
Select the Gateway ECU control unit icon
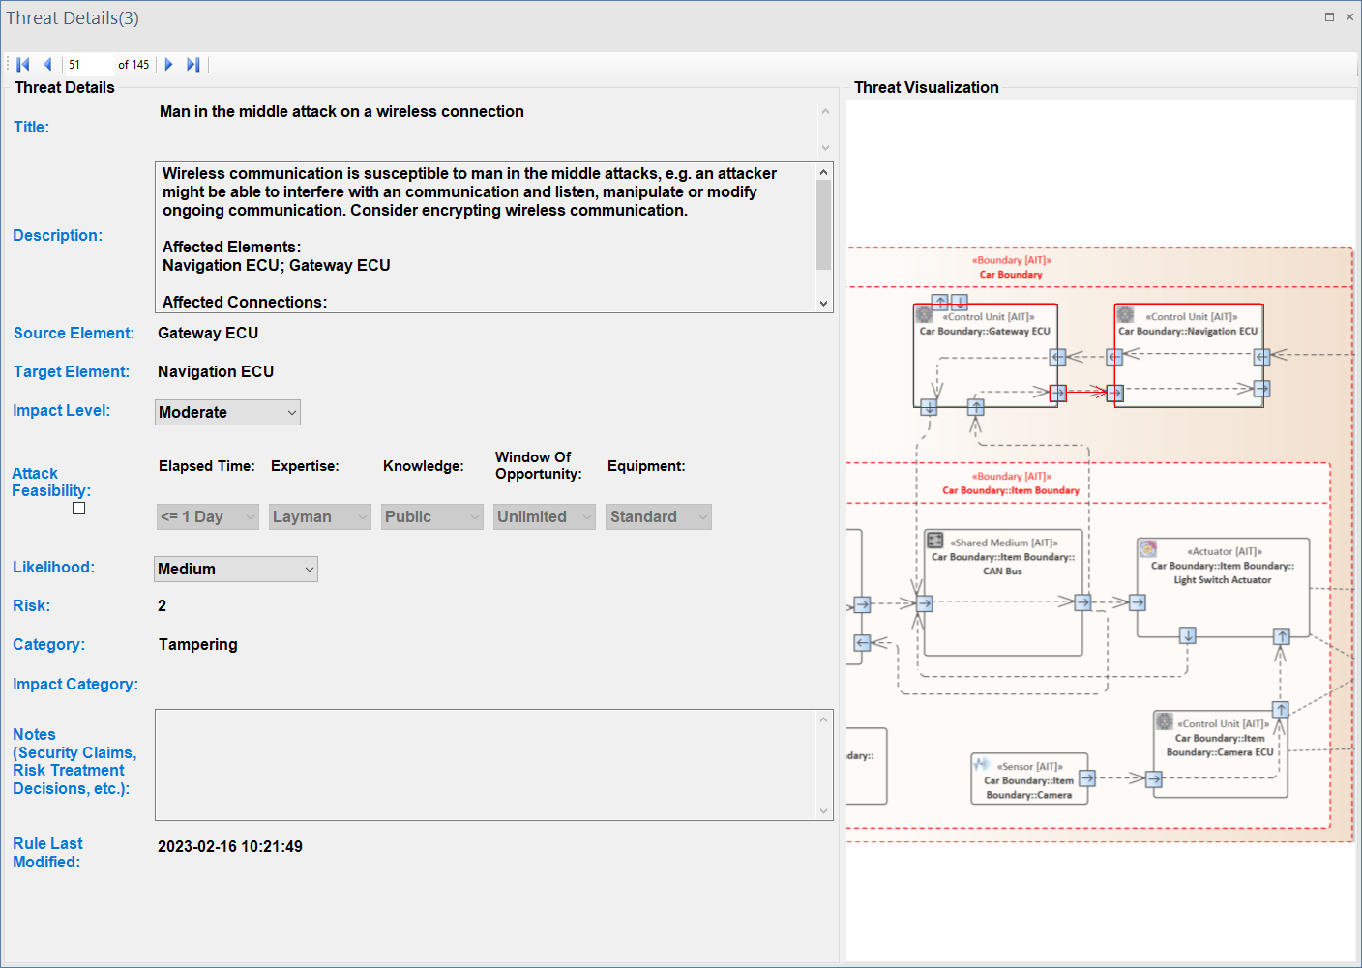point(925,315)
